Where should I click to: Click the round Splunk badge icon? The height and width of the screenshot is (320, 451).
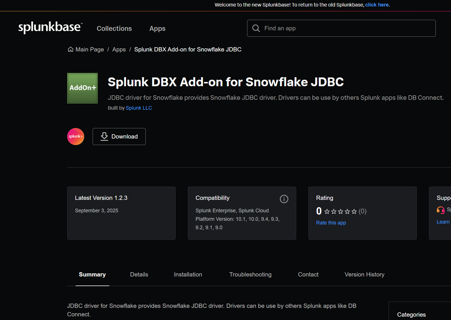pos(76,137)
